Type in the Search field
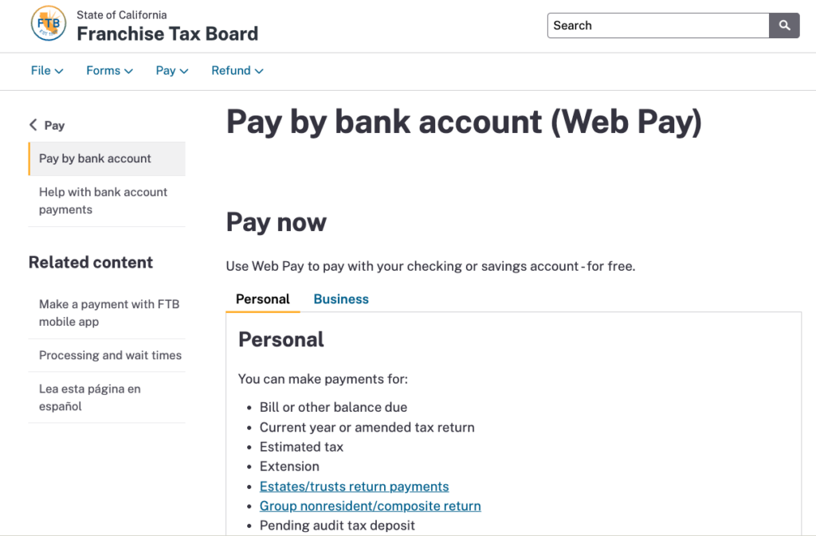 [x=657, y=25]
